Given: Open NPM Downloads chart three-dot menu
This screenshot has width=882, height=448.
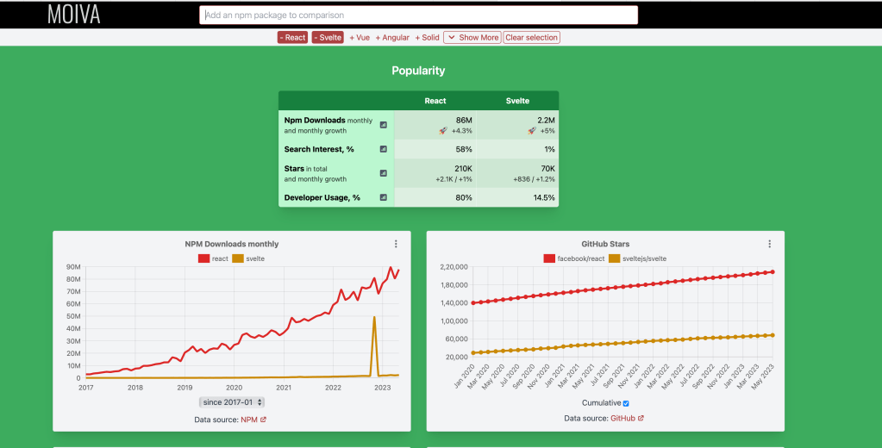Looking at the screenshot, I should tap(396, 244).
